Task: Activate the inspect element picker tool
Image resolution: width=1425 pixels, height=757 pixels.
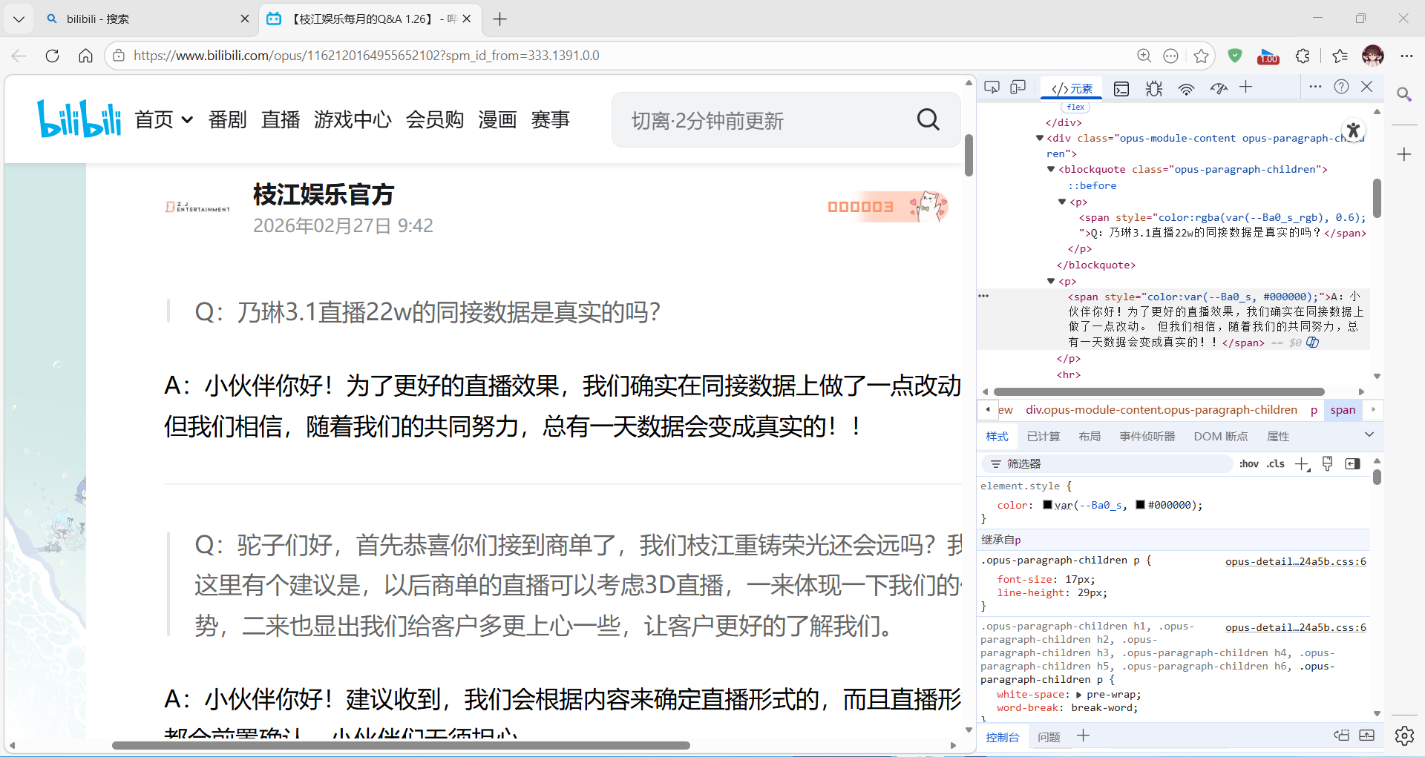Action: tap(992, 87)
